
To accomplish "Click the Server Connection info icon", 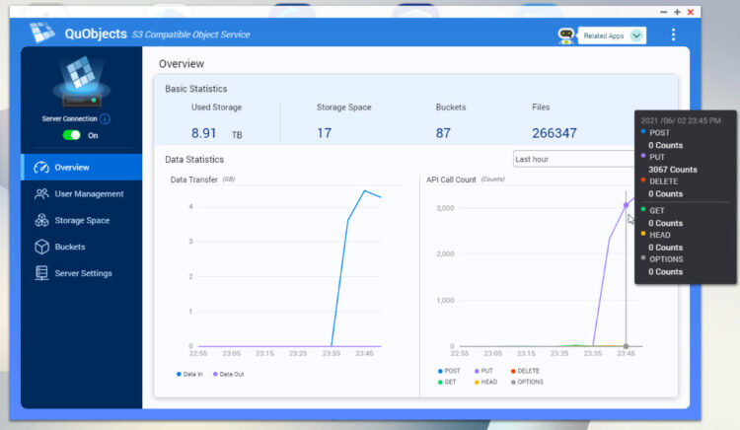I will pos(105,118).
